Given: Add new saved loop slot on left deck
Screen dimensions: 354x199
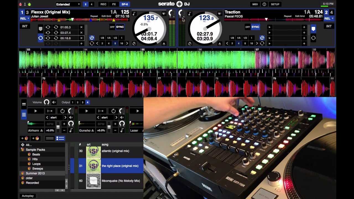Looking at the screenshot, I should tap(81, 44).
